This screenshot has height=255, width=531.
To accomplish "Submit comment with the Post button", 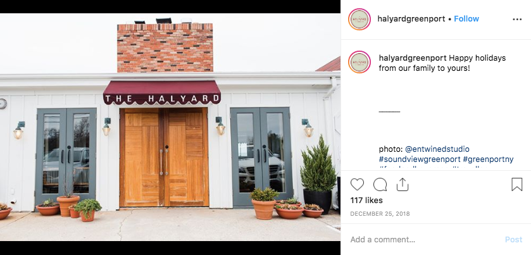I will (x=513, y=239).
